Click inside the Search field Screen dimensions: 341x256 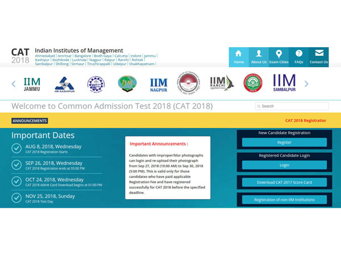pos(294,106)
